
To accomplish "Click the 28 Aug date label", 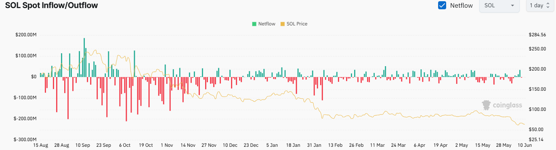I will click(x=62, y=145).
